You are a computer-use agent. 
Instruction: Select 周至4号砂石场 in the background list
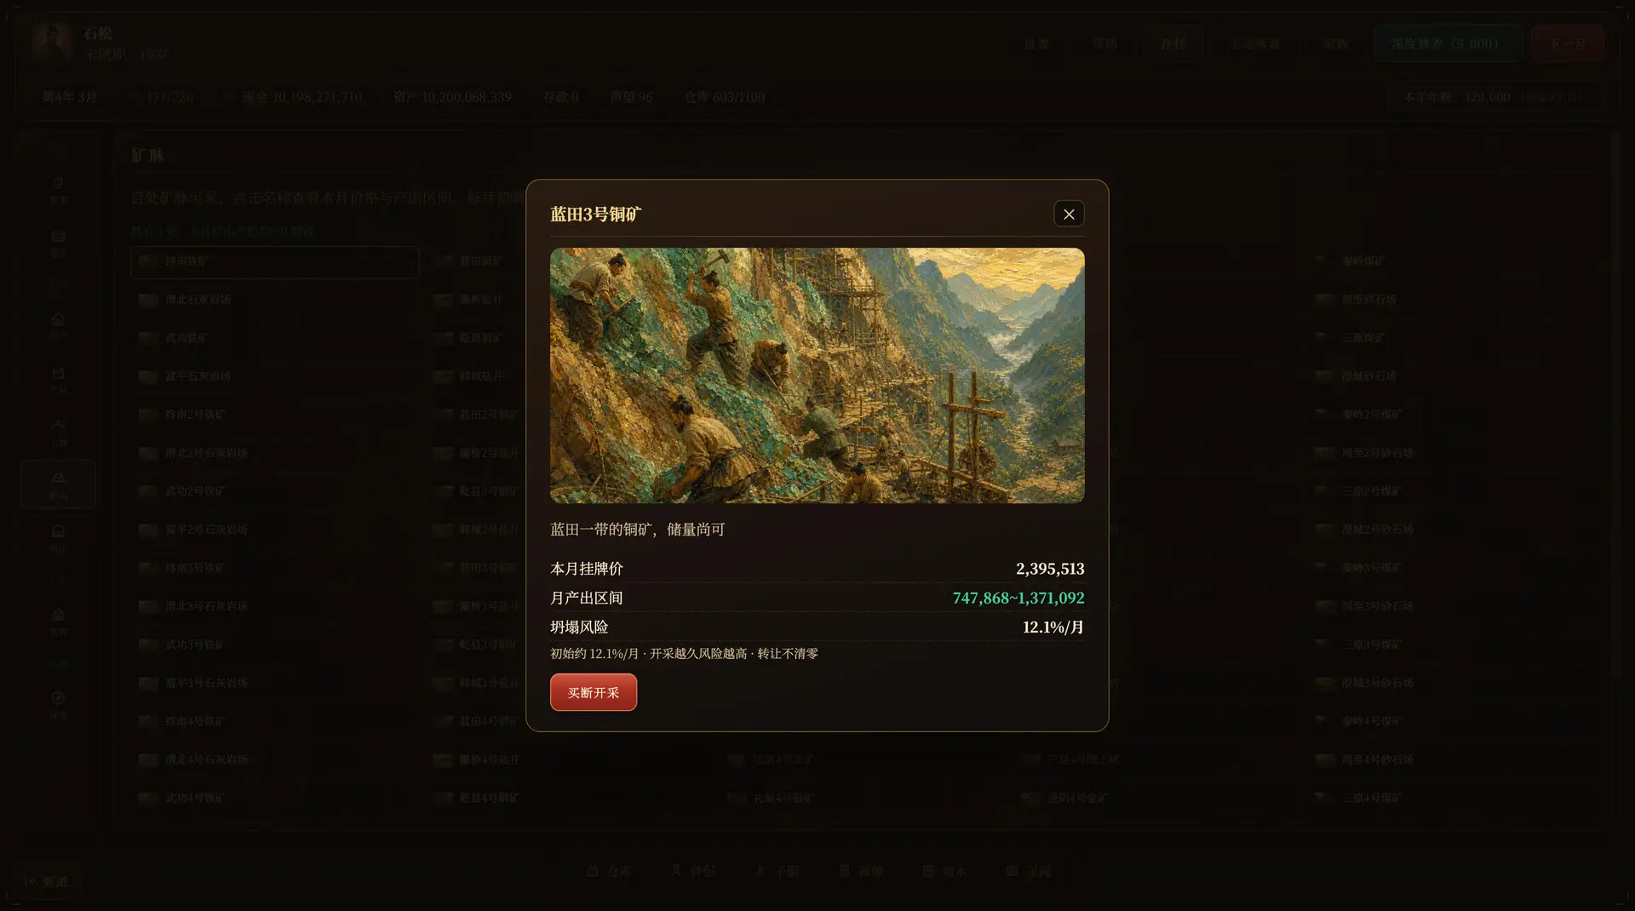click(1451, 759)
